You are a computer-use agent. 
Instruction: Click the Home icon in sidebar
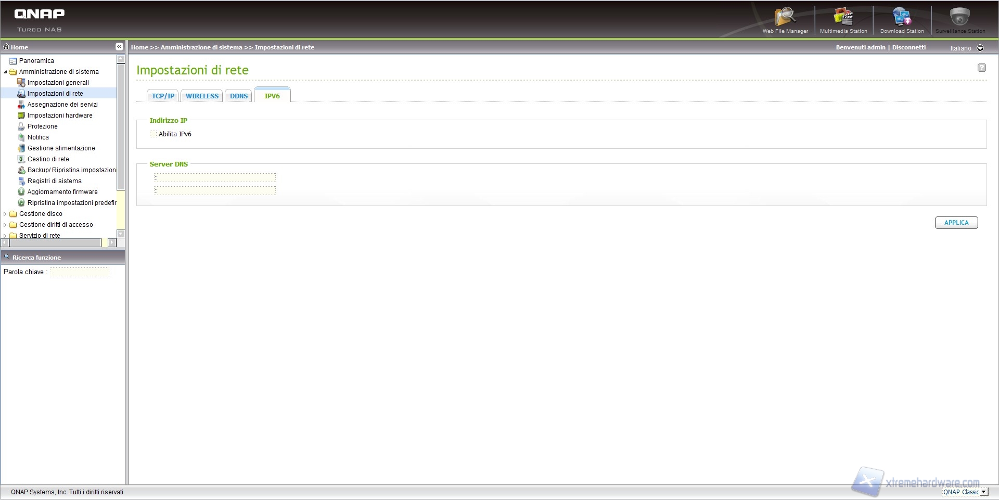[7, 47]
